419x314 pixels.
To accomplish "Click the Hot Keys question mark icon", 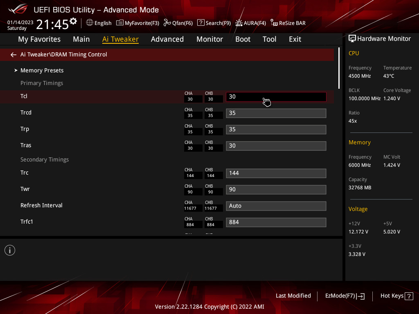I will (409, 296).
